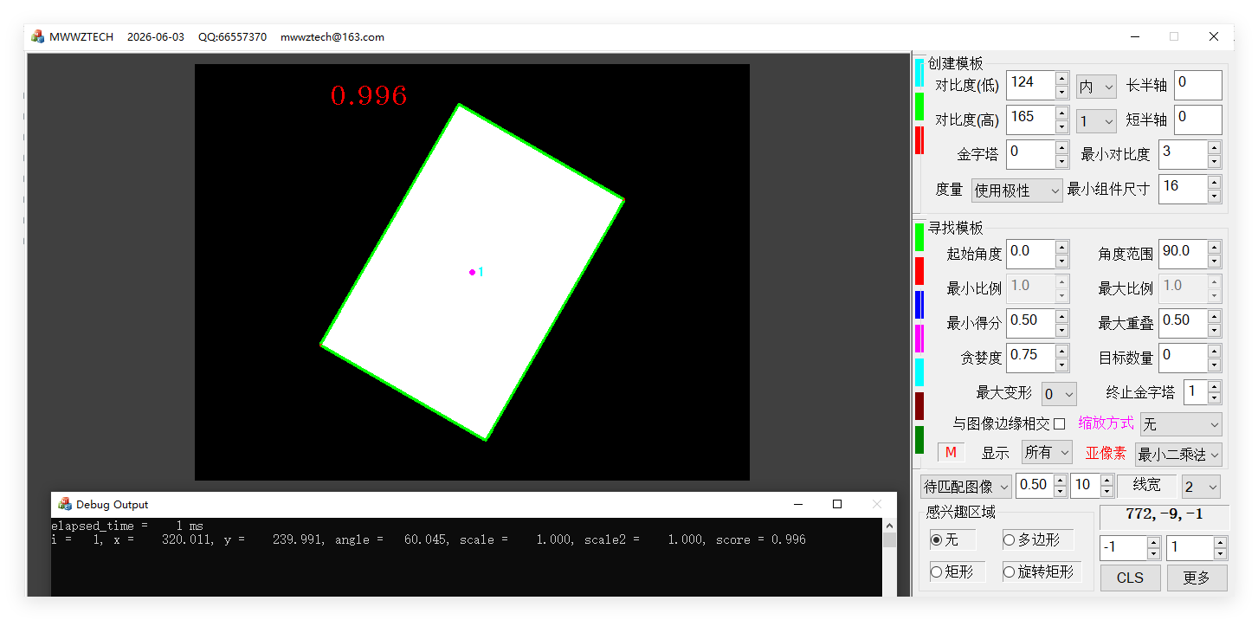Enable the 与图像边缘相交 checkbox
Screen dimensions: 1258x620
pos(1059,423)
